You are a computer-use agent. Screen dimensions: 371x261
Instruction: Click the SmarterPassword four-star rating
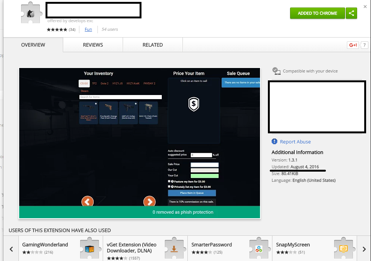(202, 252)
